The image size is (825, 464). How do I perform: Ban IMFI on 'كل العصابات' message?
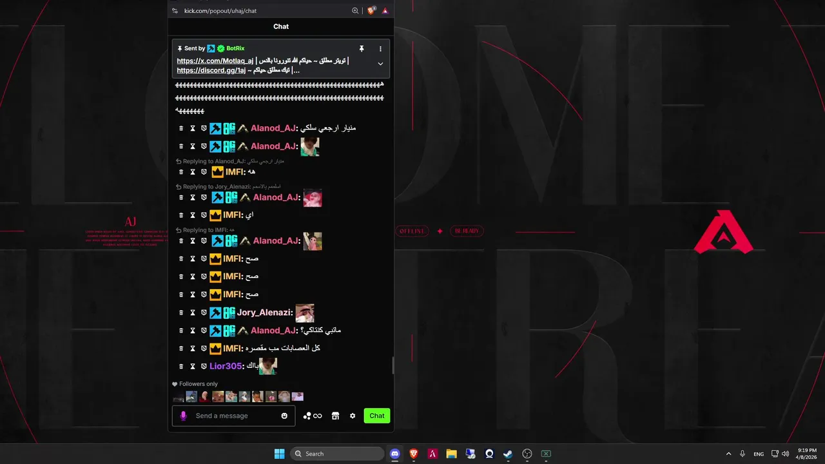point(204,349)
